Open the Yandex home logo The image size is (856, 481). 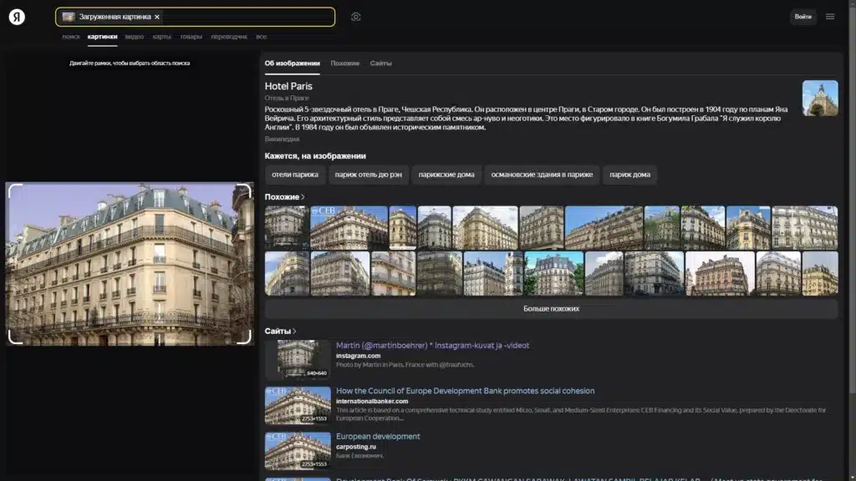(17, 17)
